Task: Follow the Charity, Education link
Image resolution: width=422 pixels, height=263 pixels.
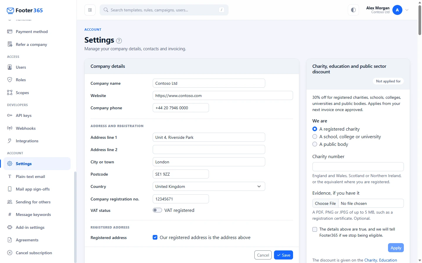Action: tap(381, 260)
